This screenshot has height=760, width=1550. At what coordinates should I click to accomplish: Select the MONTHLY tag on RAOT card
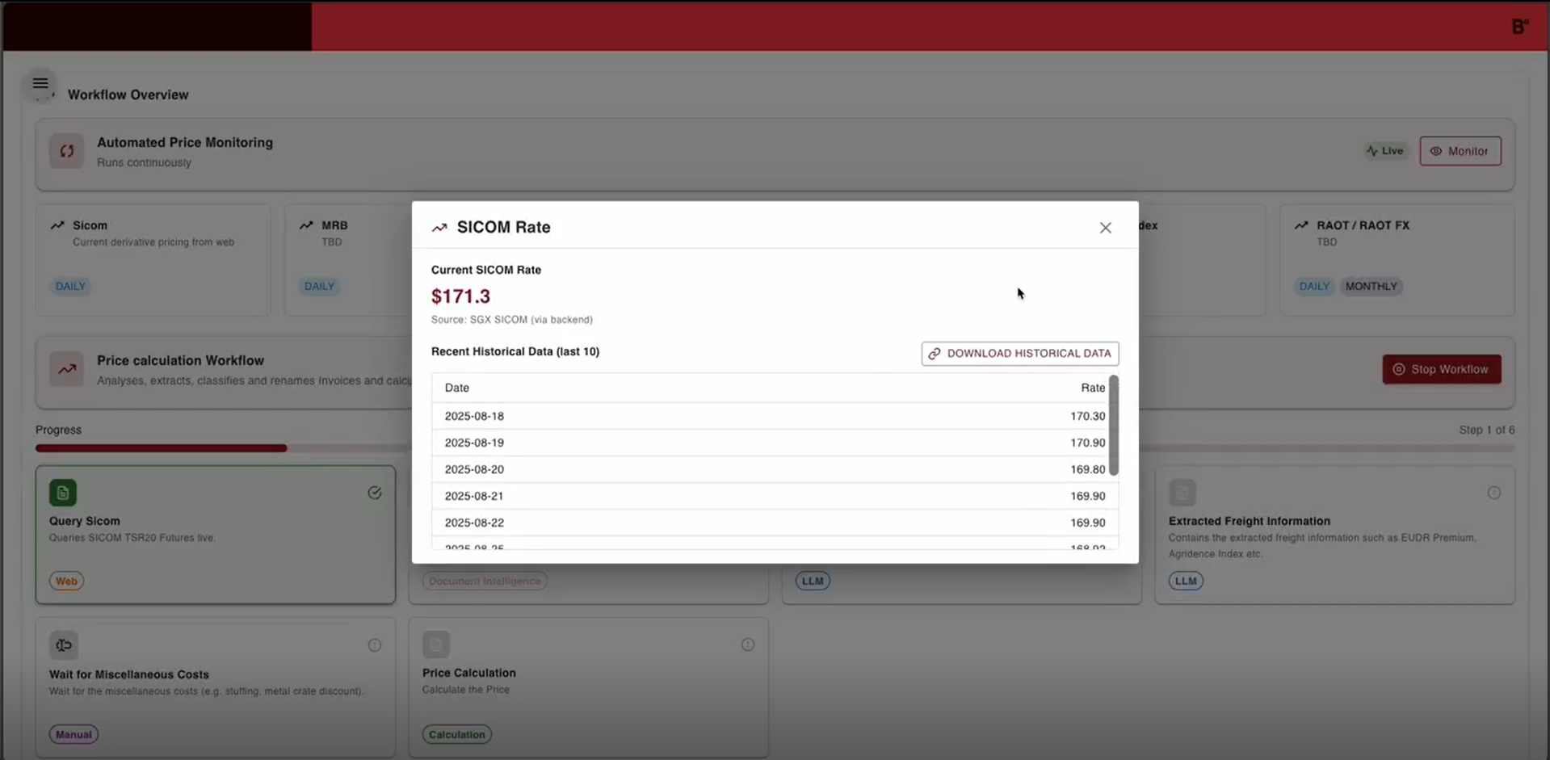[1371, 287]
